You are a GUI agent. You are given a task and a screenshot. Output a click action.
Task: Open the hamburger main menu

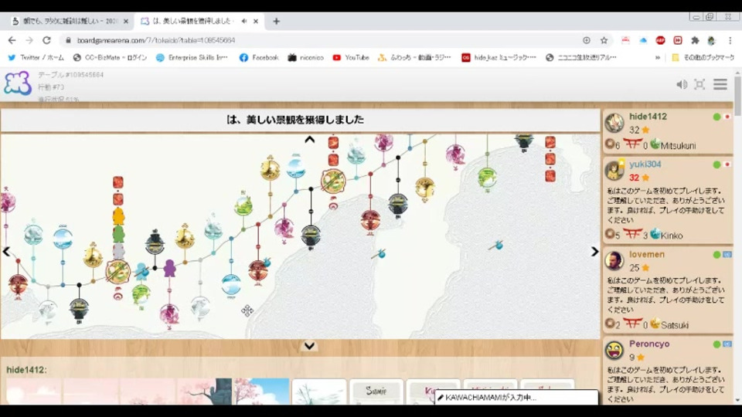720,84
